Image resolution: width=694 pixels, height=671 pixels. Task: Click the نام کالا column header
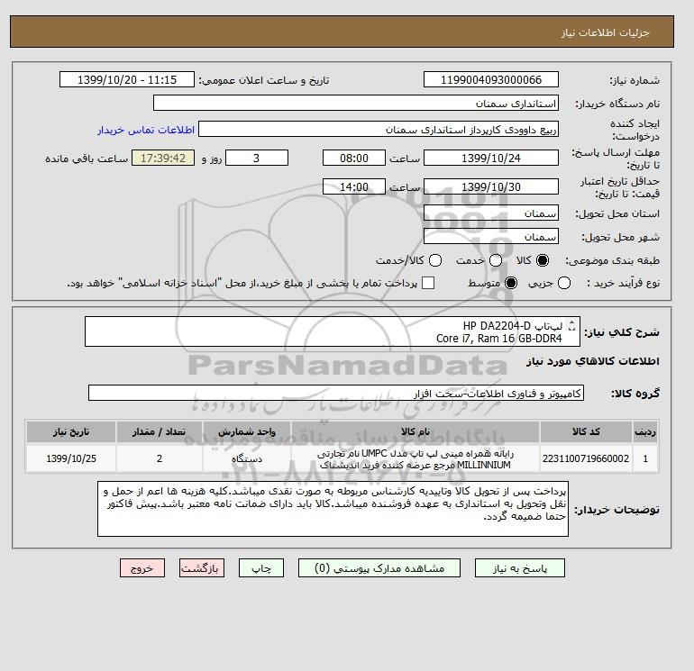tap(415, 431)
